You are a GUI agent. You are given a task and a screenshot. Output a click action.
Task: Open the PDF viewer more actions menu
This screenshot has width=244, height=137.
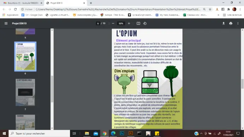click(238, 23)
